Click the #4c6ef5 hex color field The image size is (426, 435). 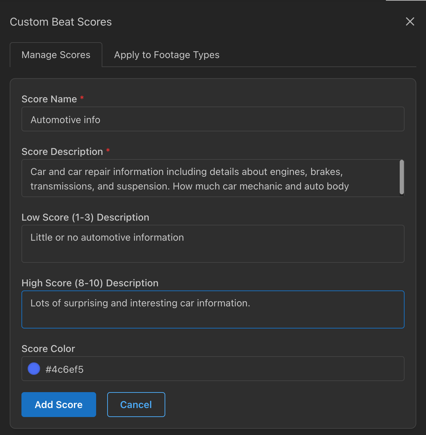(213, 369)
